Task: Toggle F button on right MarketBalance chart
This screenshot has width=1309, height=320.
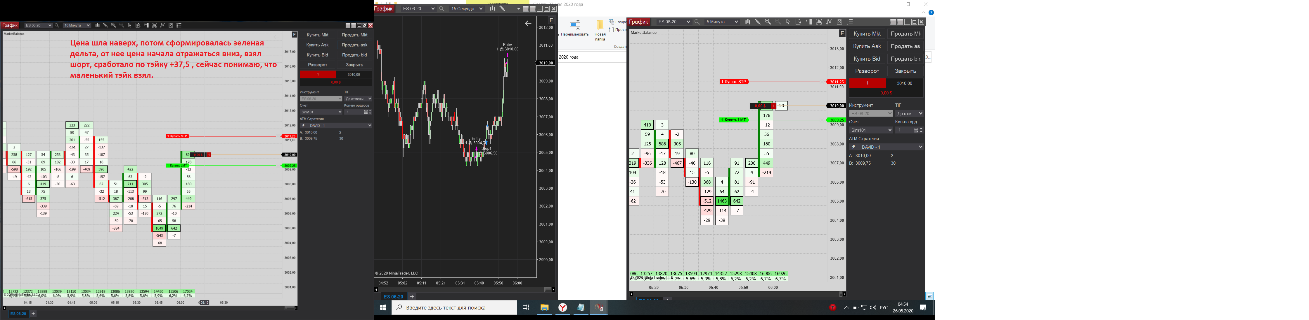Action: (x=842, y=34)
